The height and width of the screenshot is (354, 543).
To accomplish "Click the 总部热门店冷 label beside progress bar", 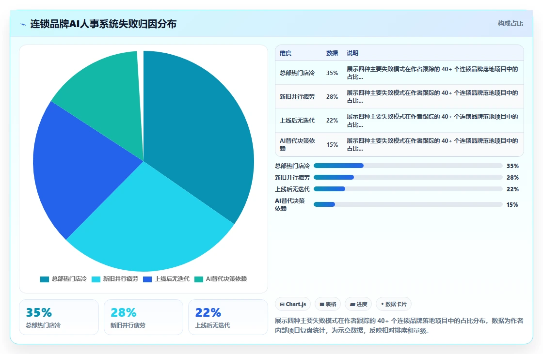I will coord(292,166).
